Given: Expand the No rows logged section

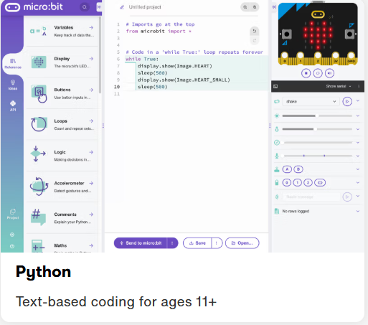Looking at the screenshot, I should [x=358, y=211].
